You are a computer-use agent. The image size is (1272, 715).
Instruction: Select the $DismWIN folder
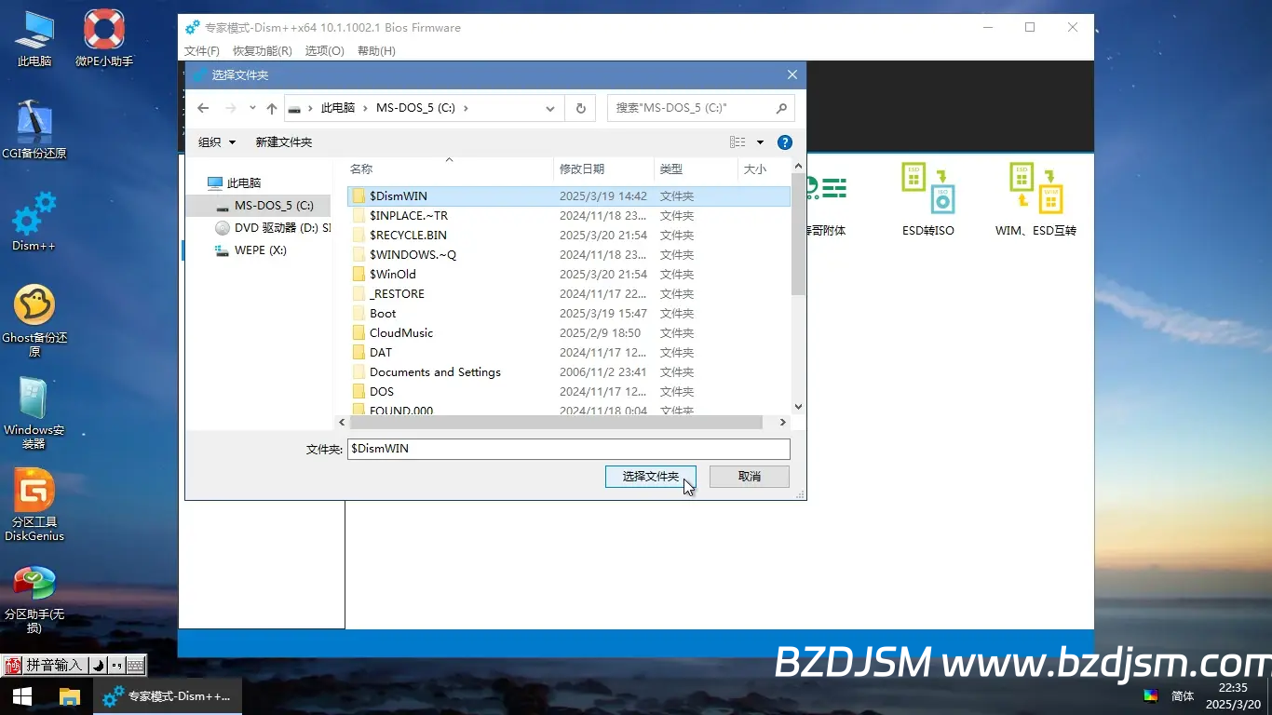(569, 196)
